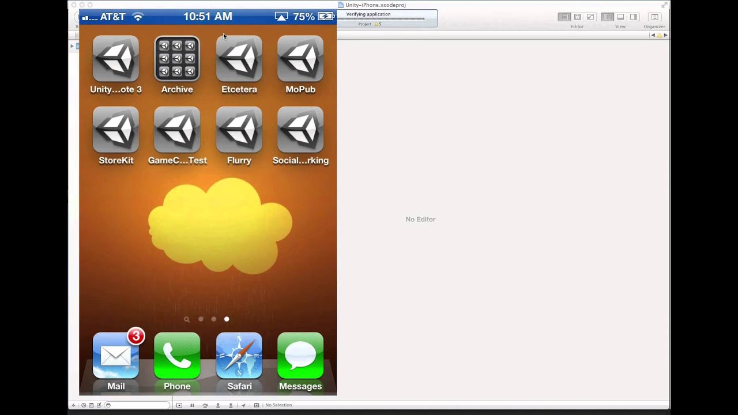This screenshot has height=415, width=738.
Task: Open the Social...rking app icon
Action: point(300,130)
